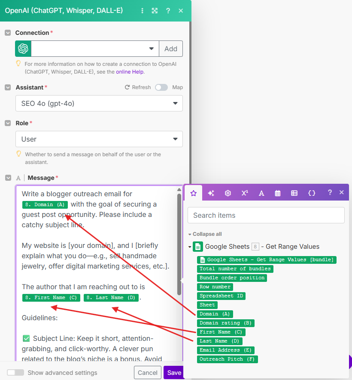Click the text type icon beside Message
The width and height of the screenshot is (352, 380).
point(18,178)
